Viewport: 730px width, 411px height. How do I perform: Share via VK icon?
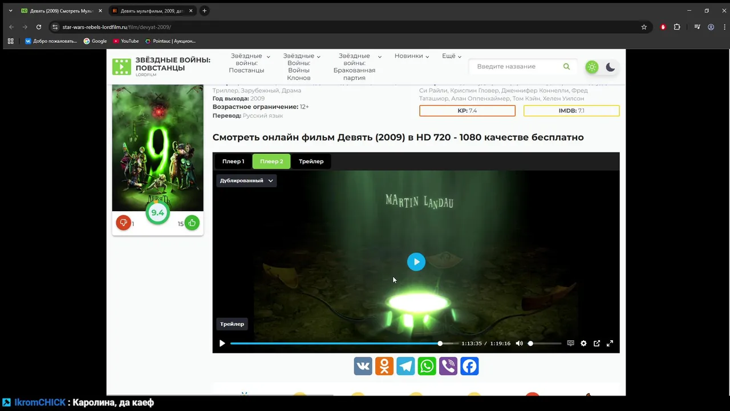(363, 366)
